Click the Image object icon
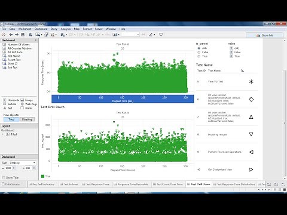This screenshot has height=215, width=287. (22, 100)
